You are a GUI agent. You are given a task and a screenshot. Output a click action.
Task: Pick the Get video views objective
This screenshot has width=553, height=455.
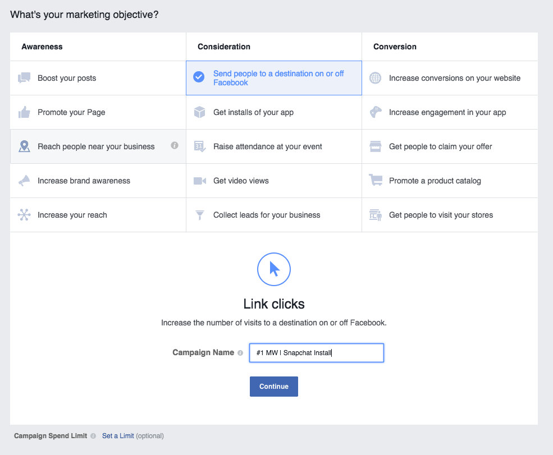pos(274,181)
